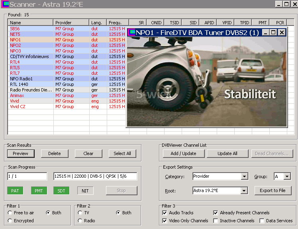The height and width of the screenshot is (229, 298).
Task: Sort by ONID column header
Action: pyautogui.click(x=155, y=23)
